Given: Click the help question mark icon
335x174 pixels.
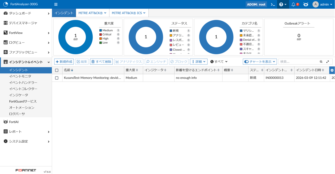Looking at the screenshot, I should [281, 4].
